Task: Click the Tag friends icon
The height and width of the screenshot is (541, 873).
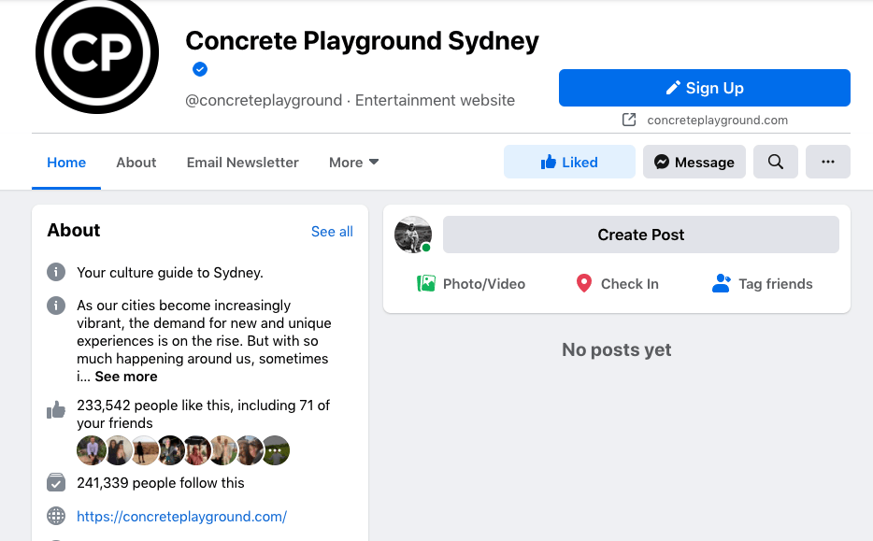Action: coord(721,283)
